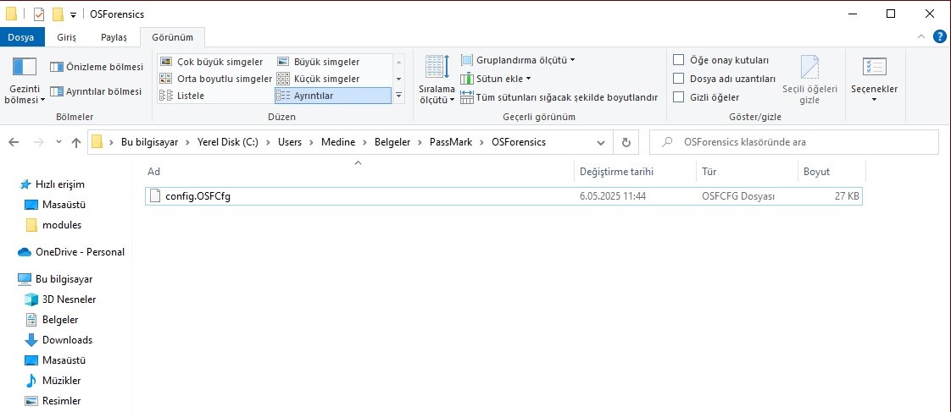Open the Help question mark icon

tap(939, 36)
